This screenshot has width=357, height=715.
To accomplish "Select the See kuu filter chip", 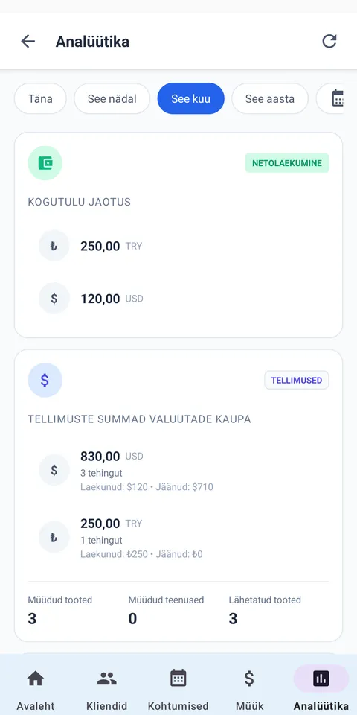I will click(191, 98).
